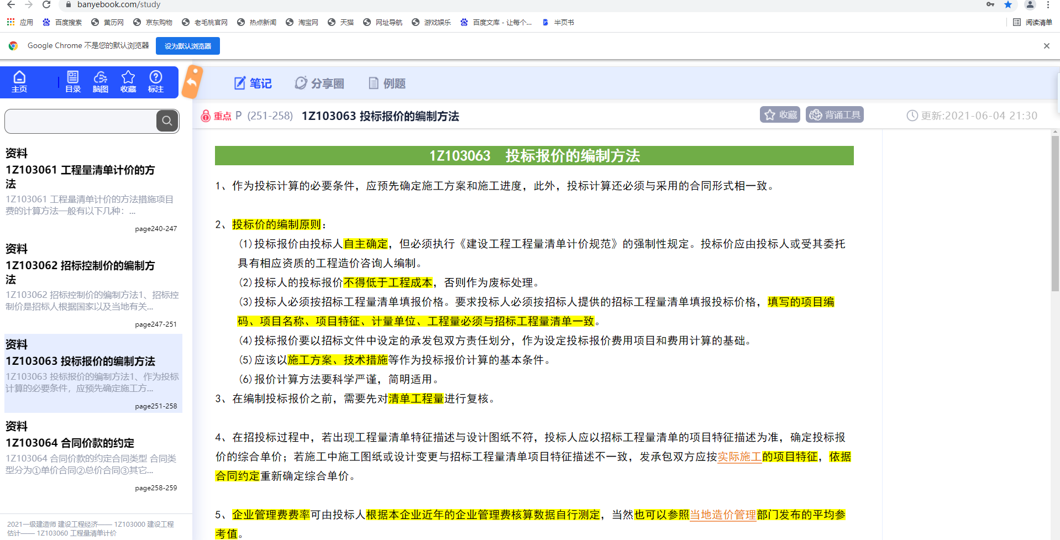
Task: Click highlighted text 清单工程量
Action: 416,399
